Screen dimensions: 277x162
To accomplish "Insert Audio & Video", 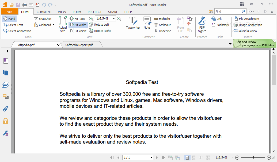I will click(245, 31).
